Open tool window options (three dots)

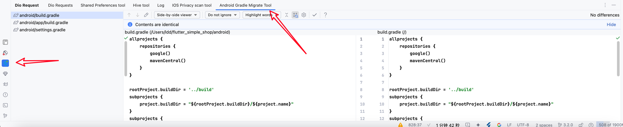605,5
